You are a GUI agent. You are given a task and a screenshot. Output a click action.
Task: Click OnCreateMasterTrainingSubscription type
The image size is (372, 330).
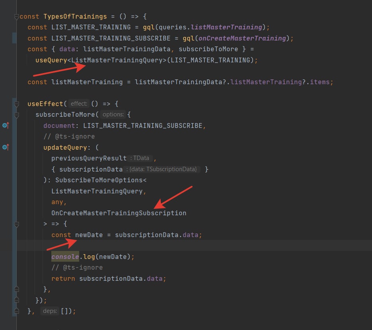click(119, 213)
